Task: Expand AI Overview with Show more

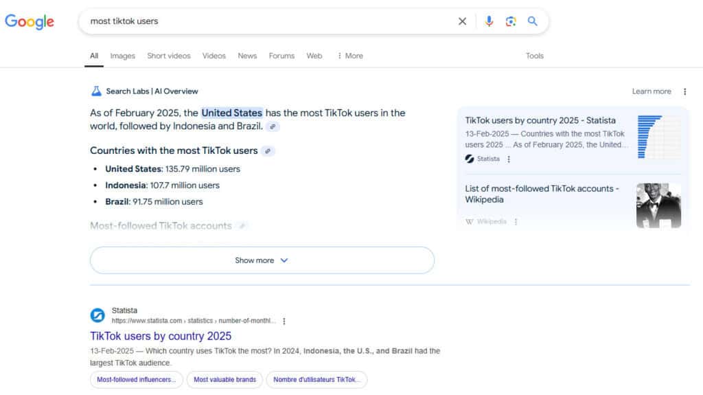Action: (x=262, y=260)
